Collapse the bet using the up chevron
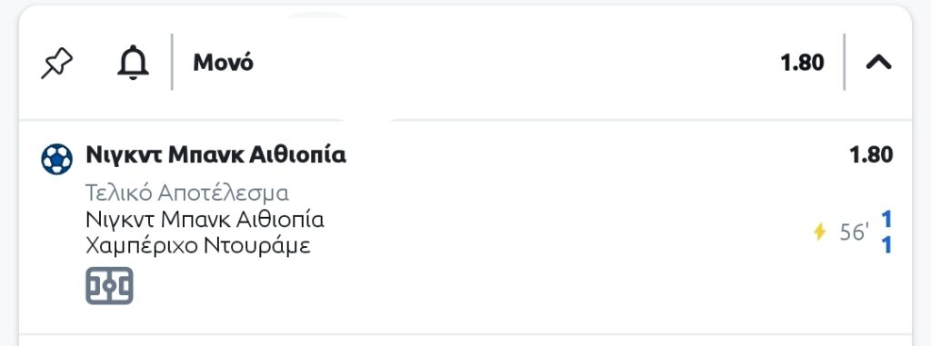 pyautogui.click(x=879, y=62)
